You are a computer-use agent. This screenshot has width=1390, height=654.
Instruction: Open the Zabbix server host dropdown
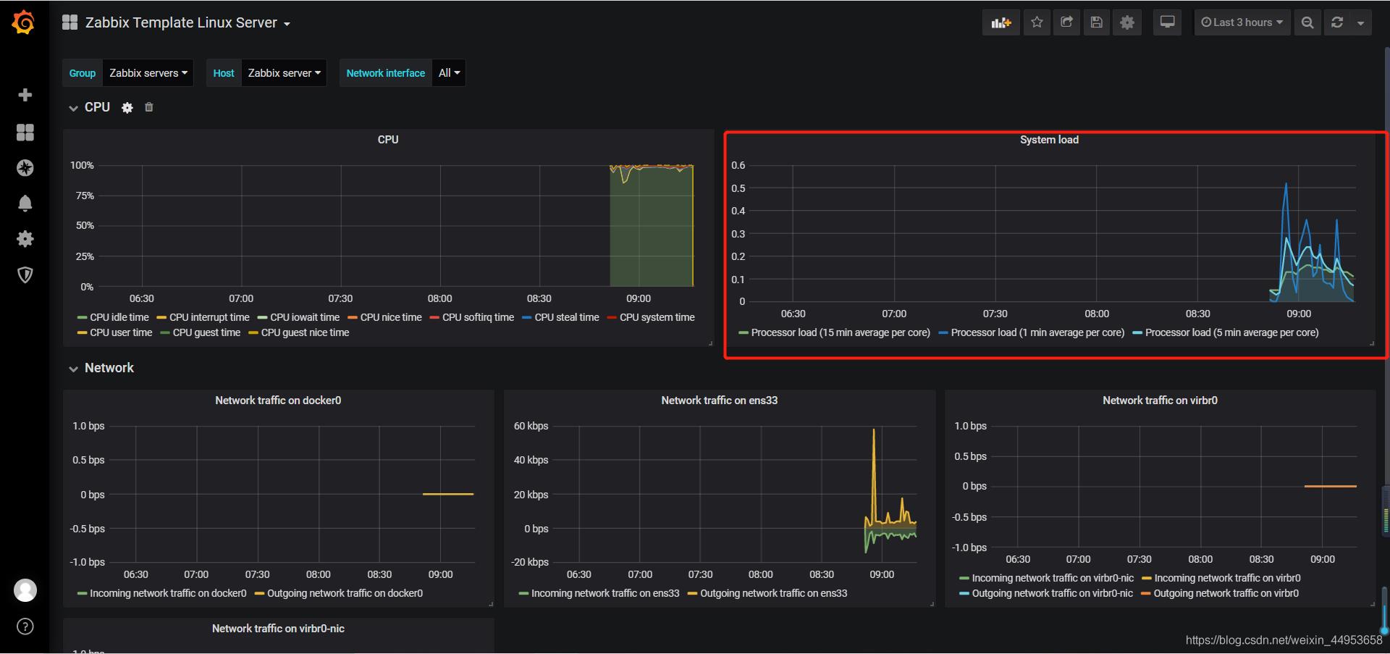point(284,73)
